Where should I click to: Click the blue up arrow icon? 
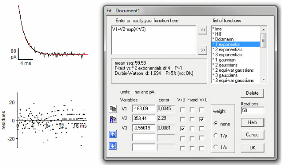[113, 134]
